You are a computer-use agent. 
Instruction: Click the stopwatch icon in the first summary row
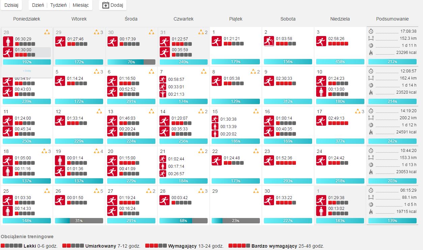(x=371, y=31)
